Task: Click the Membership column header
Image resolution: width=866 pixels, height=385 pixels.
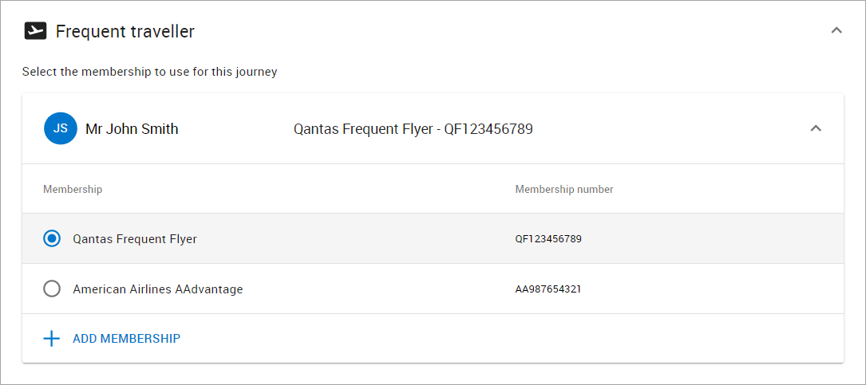Action: 73,189
